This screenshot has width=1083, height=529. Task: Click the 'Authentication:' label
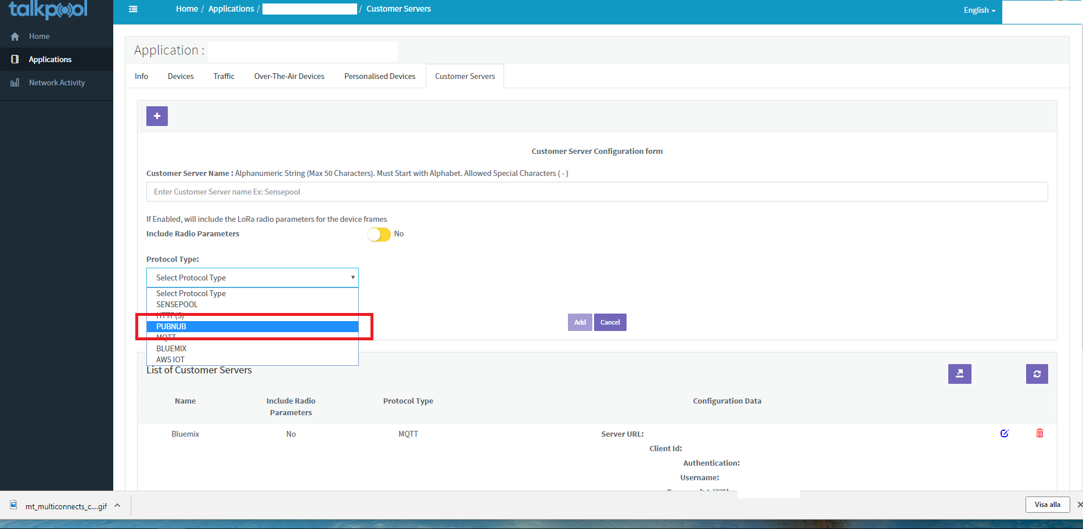click(x=711, y=463)
